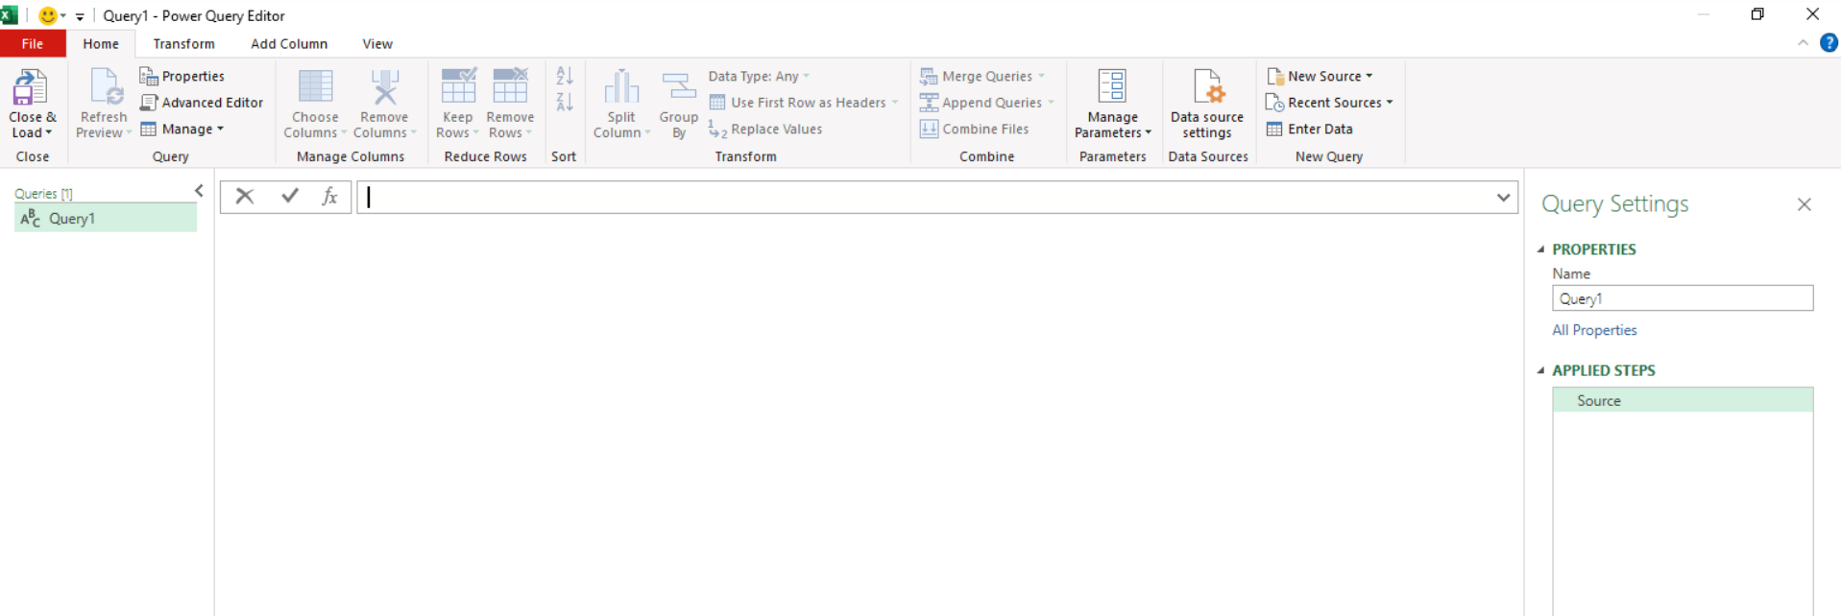The height and width of the screenshot is (616, 1841).
Task: Sort descending with Z-A icon
Action: pyautogui.click(x=565, y=102)
